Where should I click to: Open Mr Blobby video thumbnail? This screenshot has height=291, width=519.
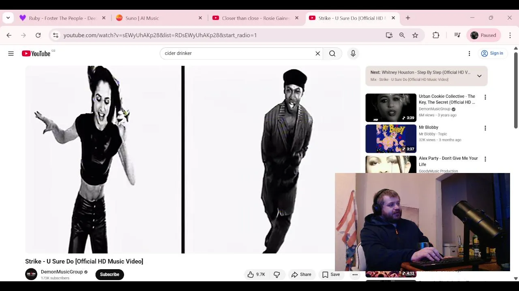pyautogui.click(x=391, y=139)
